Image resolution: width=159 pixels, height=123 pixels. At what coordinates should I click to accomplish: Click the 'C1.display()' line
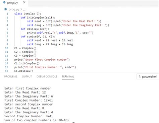[x=24, y=71]
